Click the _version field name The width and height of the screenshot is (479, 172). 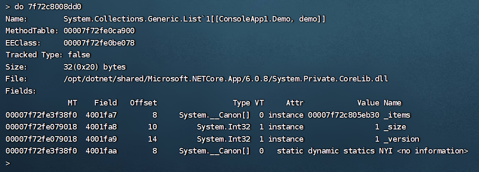pos(401,139)
